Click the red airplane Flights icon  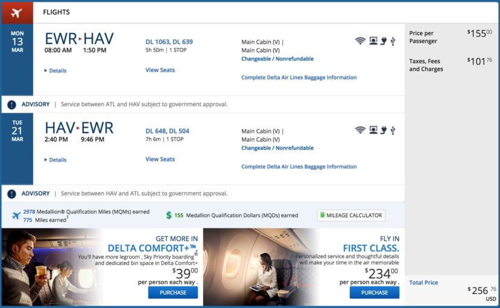pos(16,12)
